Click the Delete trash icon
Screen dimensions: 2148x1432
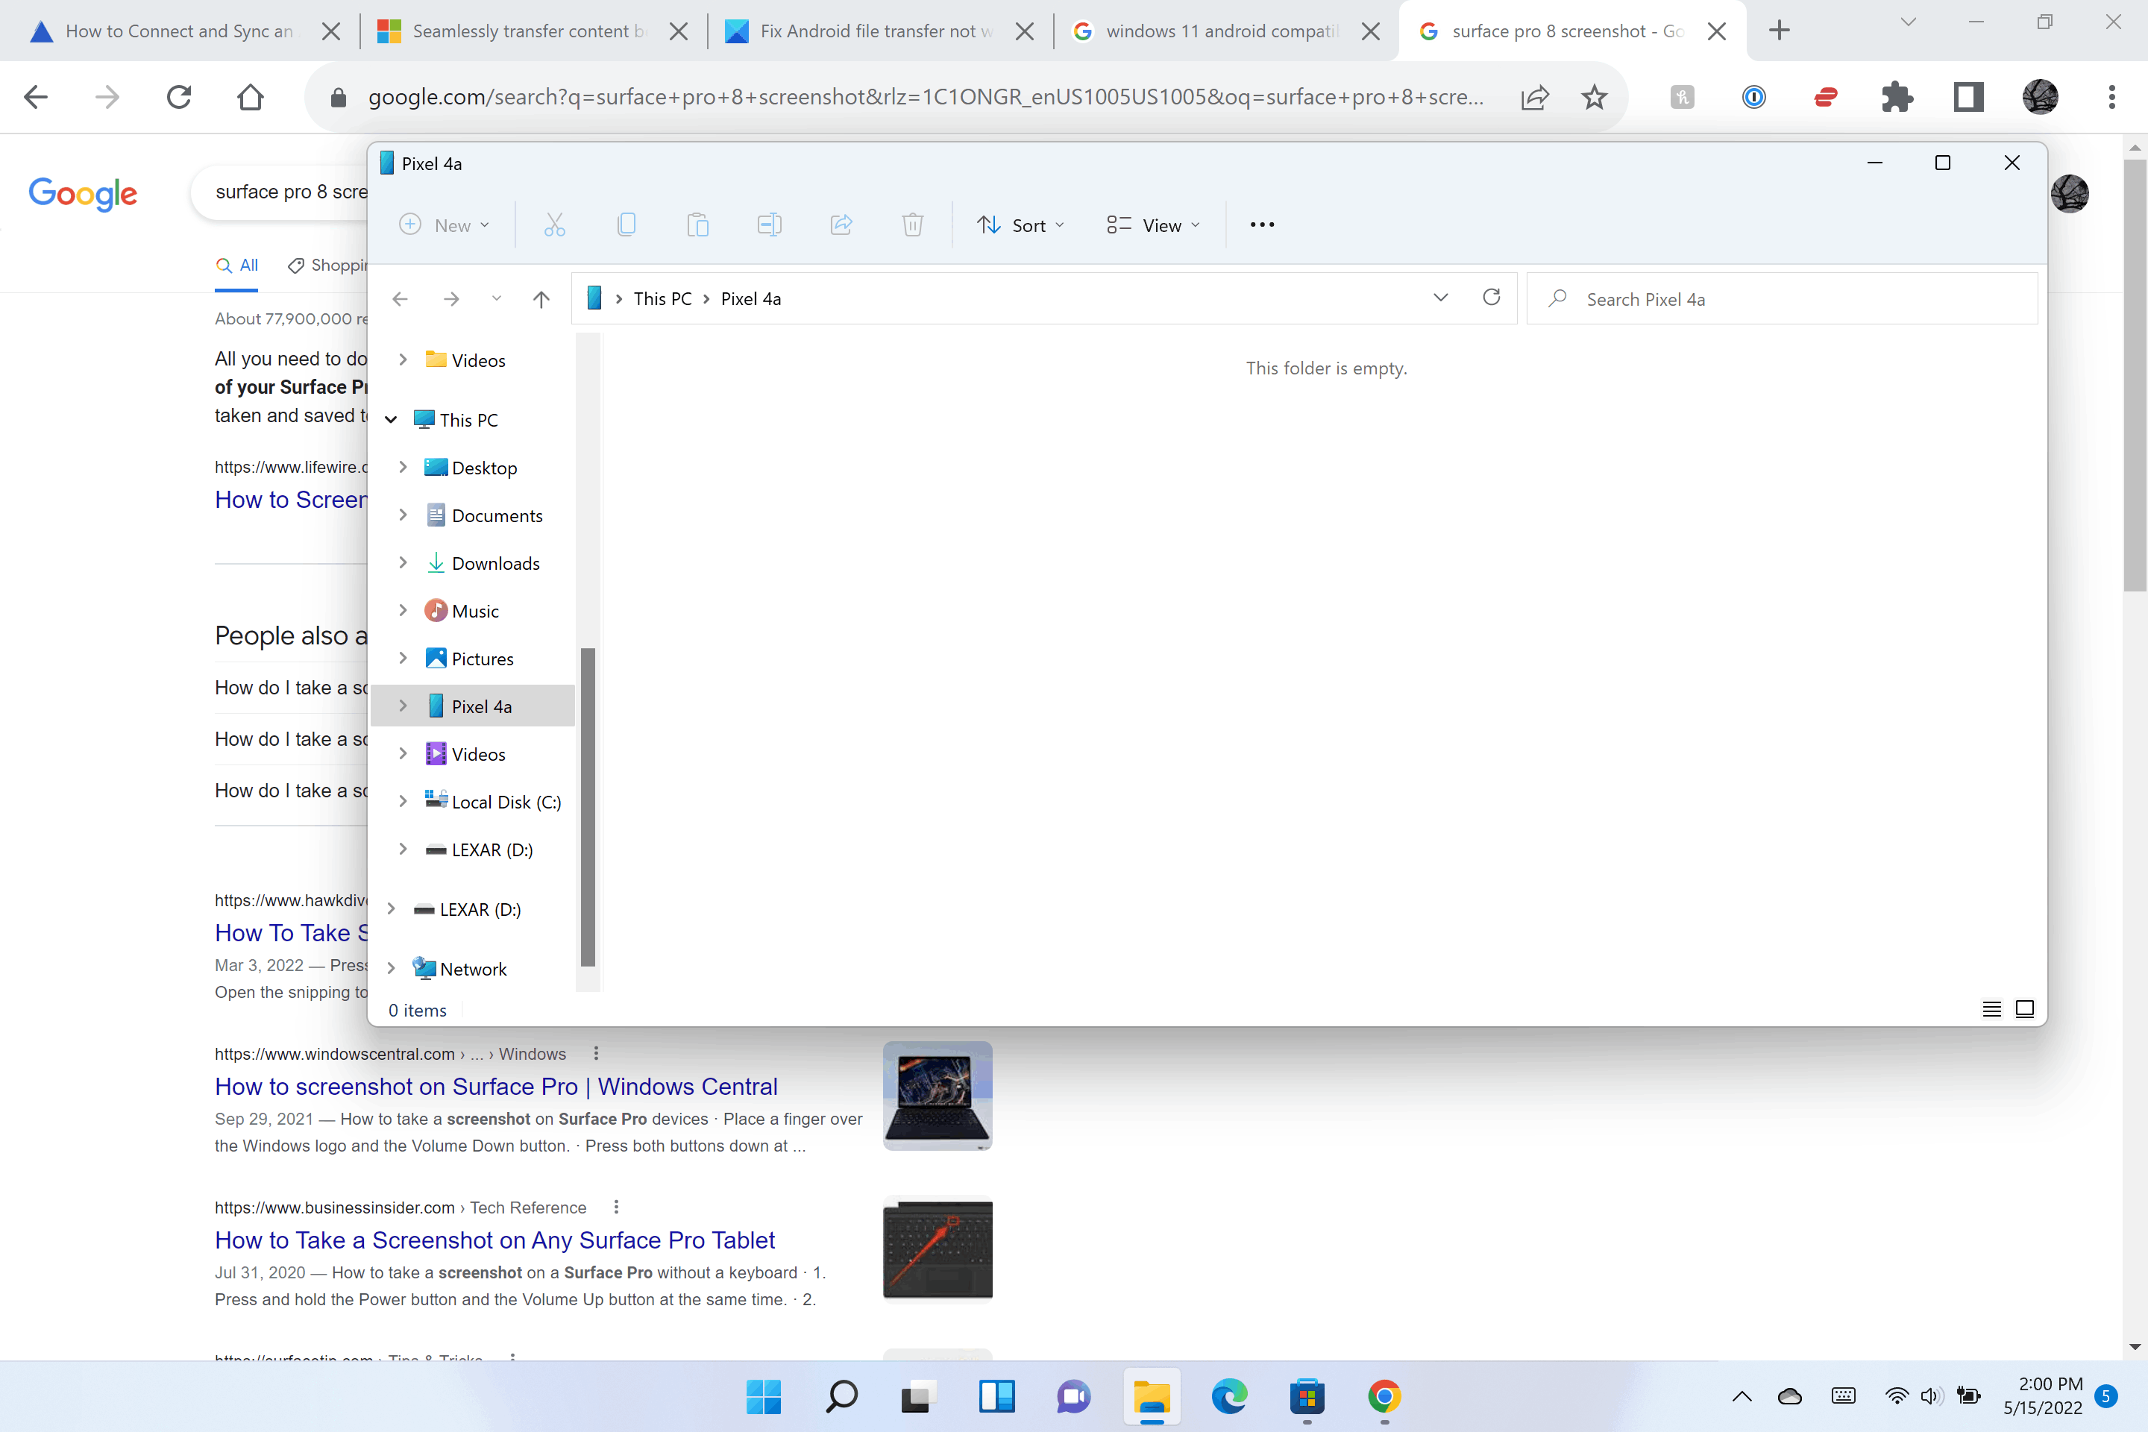pyautogui.click(x=912, y=224)
